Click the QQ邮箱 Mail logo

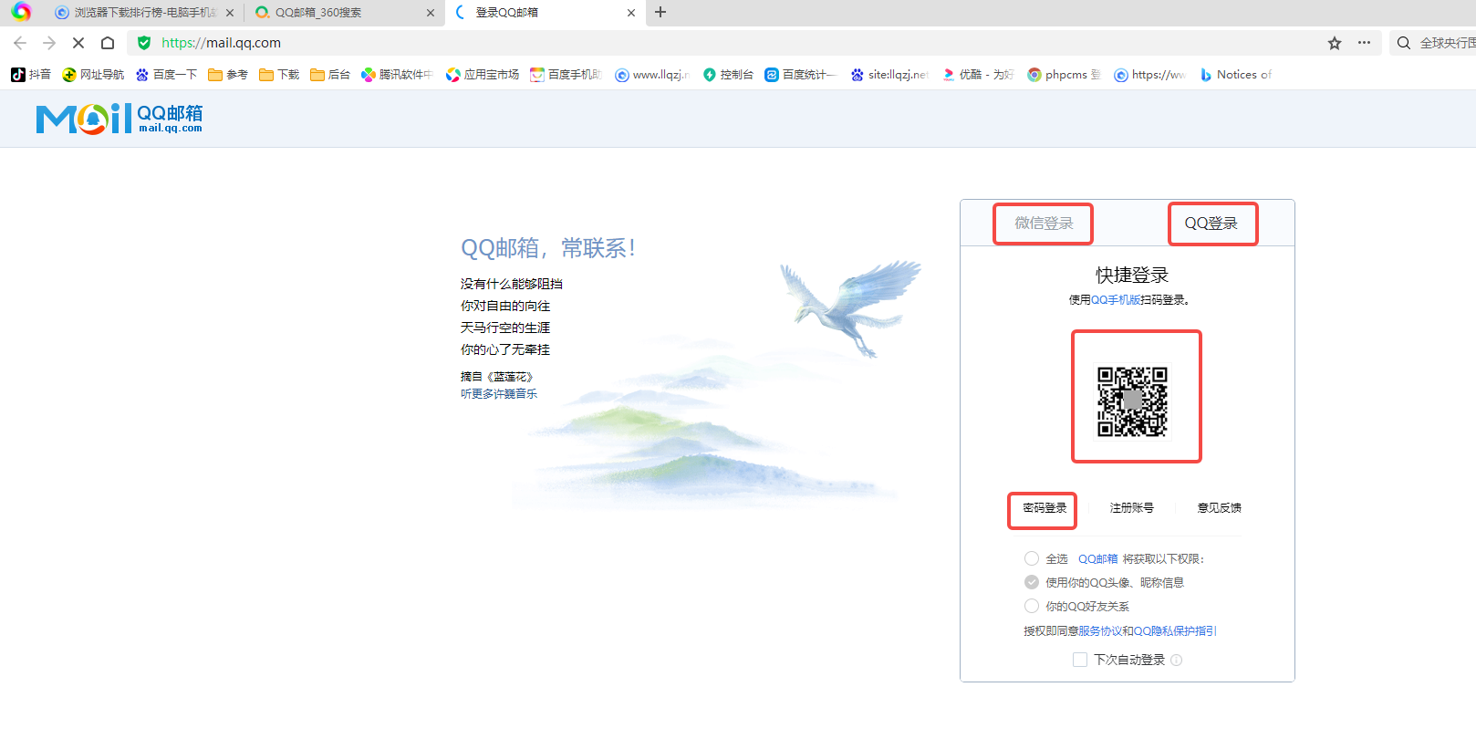[120, 119]
